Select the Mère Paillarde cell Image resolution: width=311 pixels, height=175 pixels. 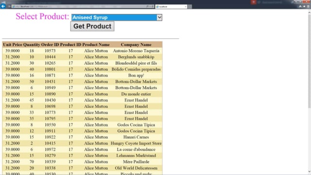click(136, 162)
